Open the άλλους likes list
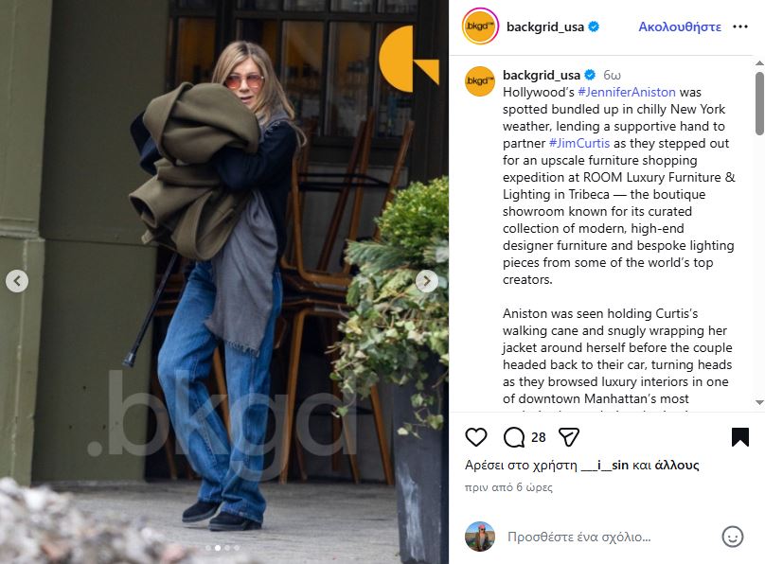The image size is (765, 564). tap(677, 465)
